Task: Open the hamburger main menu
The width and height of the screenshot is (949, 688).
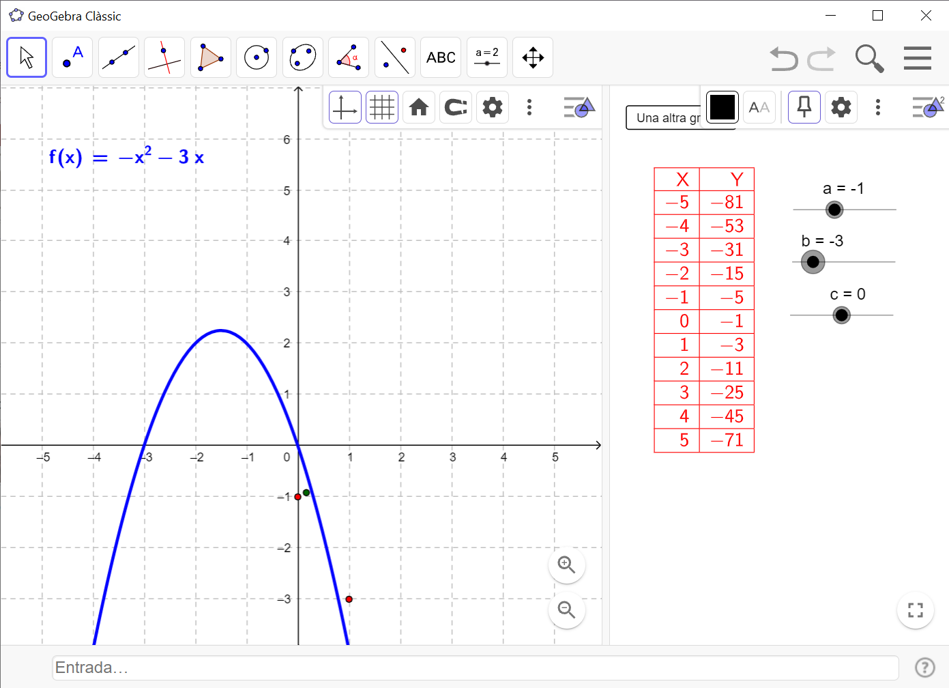Action: (918, 58)
